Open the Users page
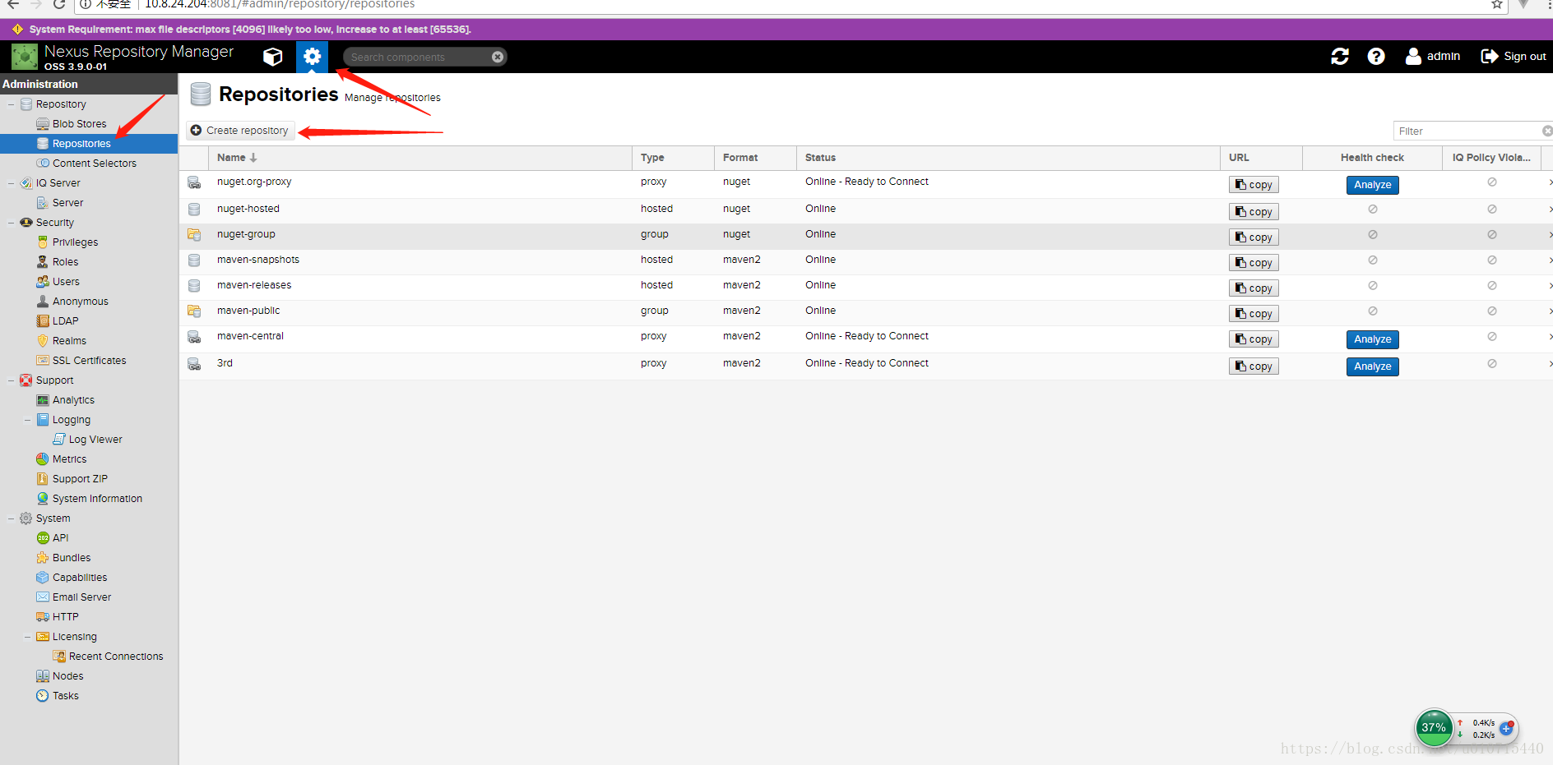Viewport: 1553px width, 765px height. 66,282
